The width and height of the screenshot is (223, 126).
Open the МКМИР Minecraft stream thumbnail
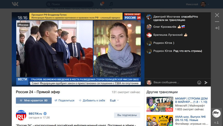(x=160, y=104)
